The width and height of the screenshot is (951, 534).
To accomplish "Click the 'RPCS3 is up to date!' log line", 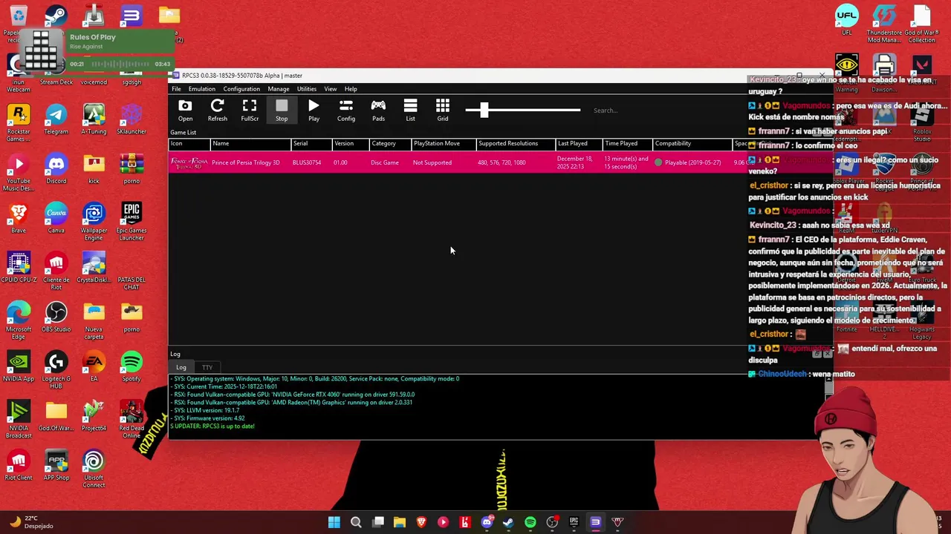I will pyautogui.click(x=212, y=426).
